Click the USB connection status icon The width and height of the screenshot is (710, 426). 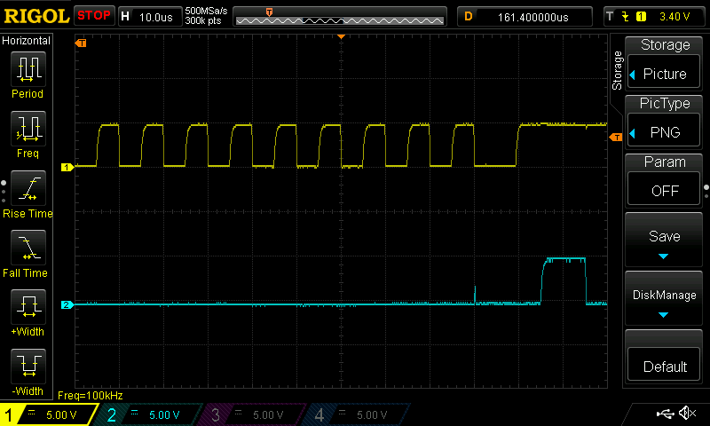[x=665, y=413]
